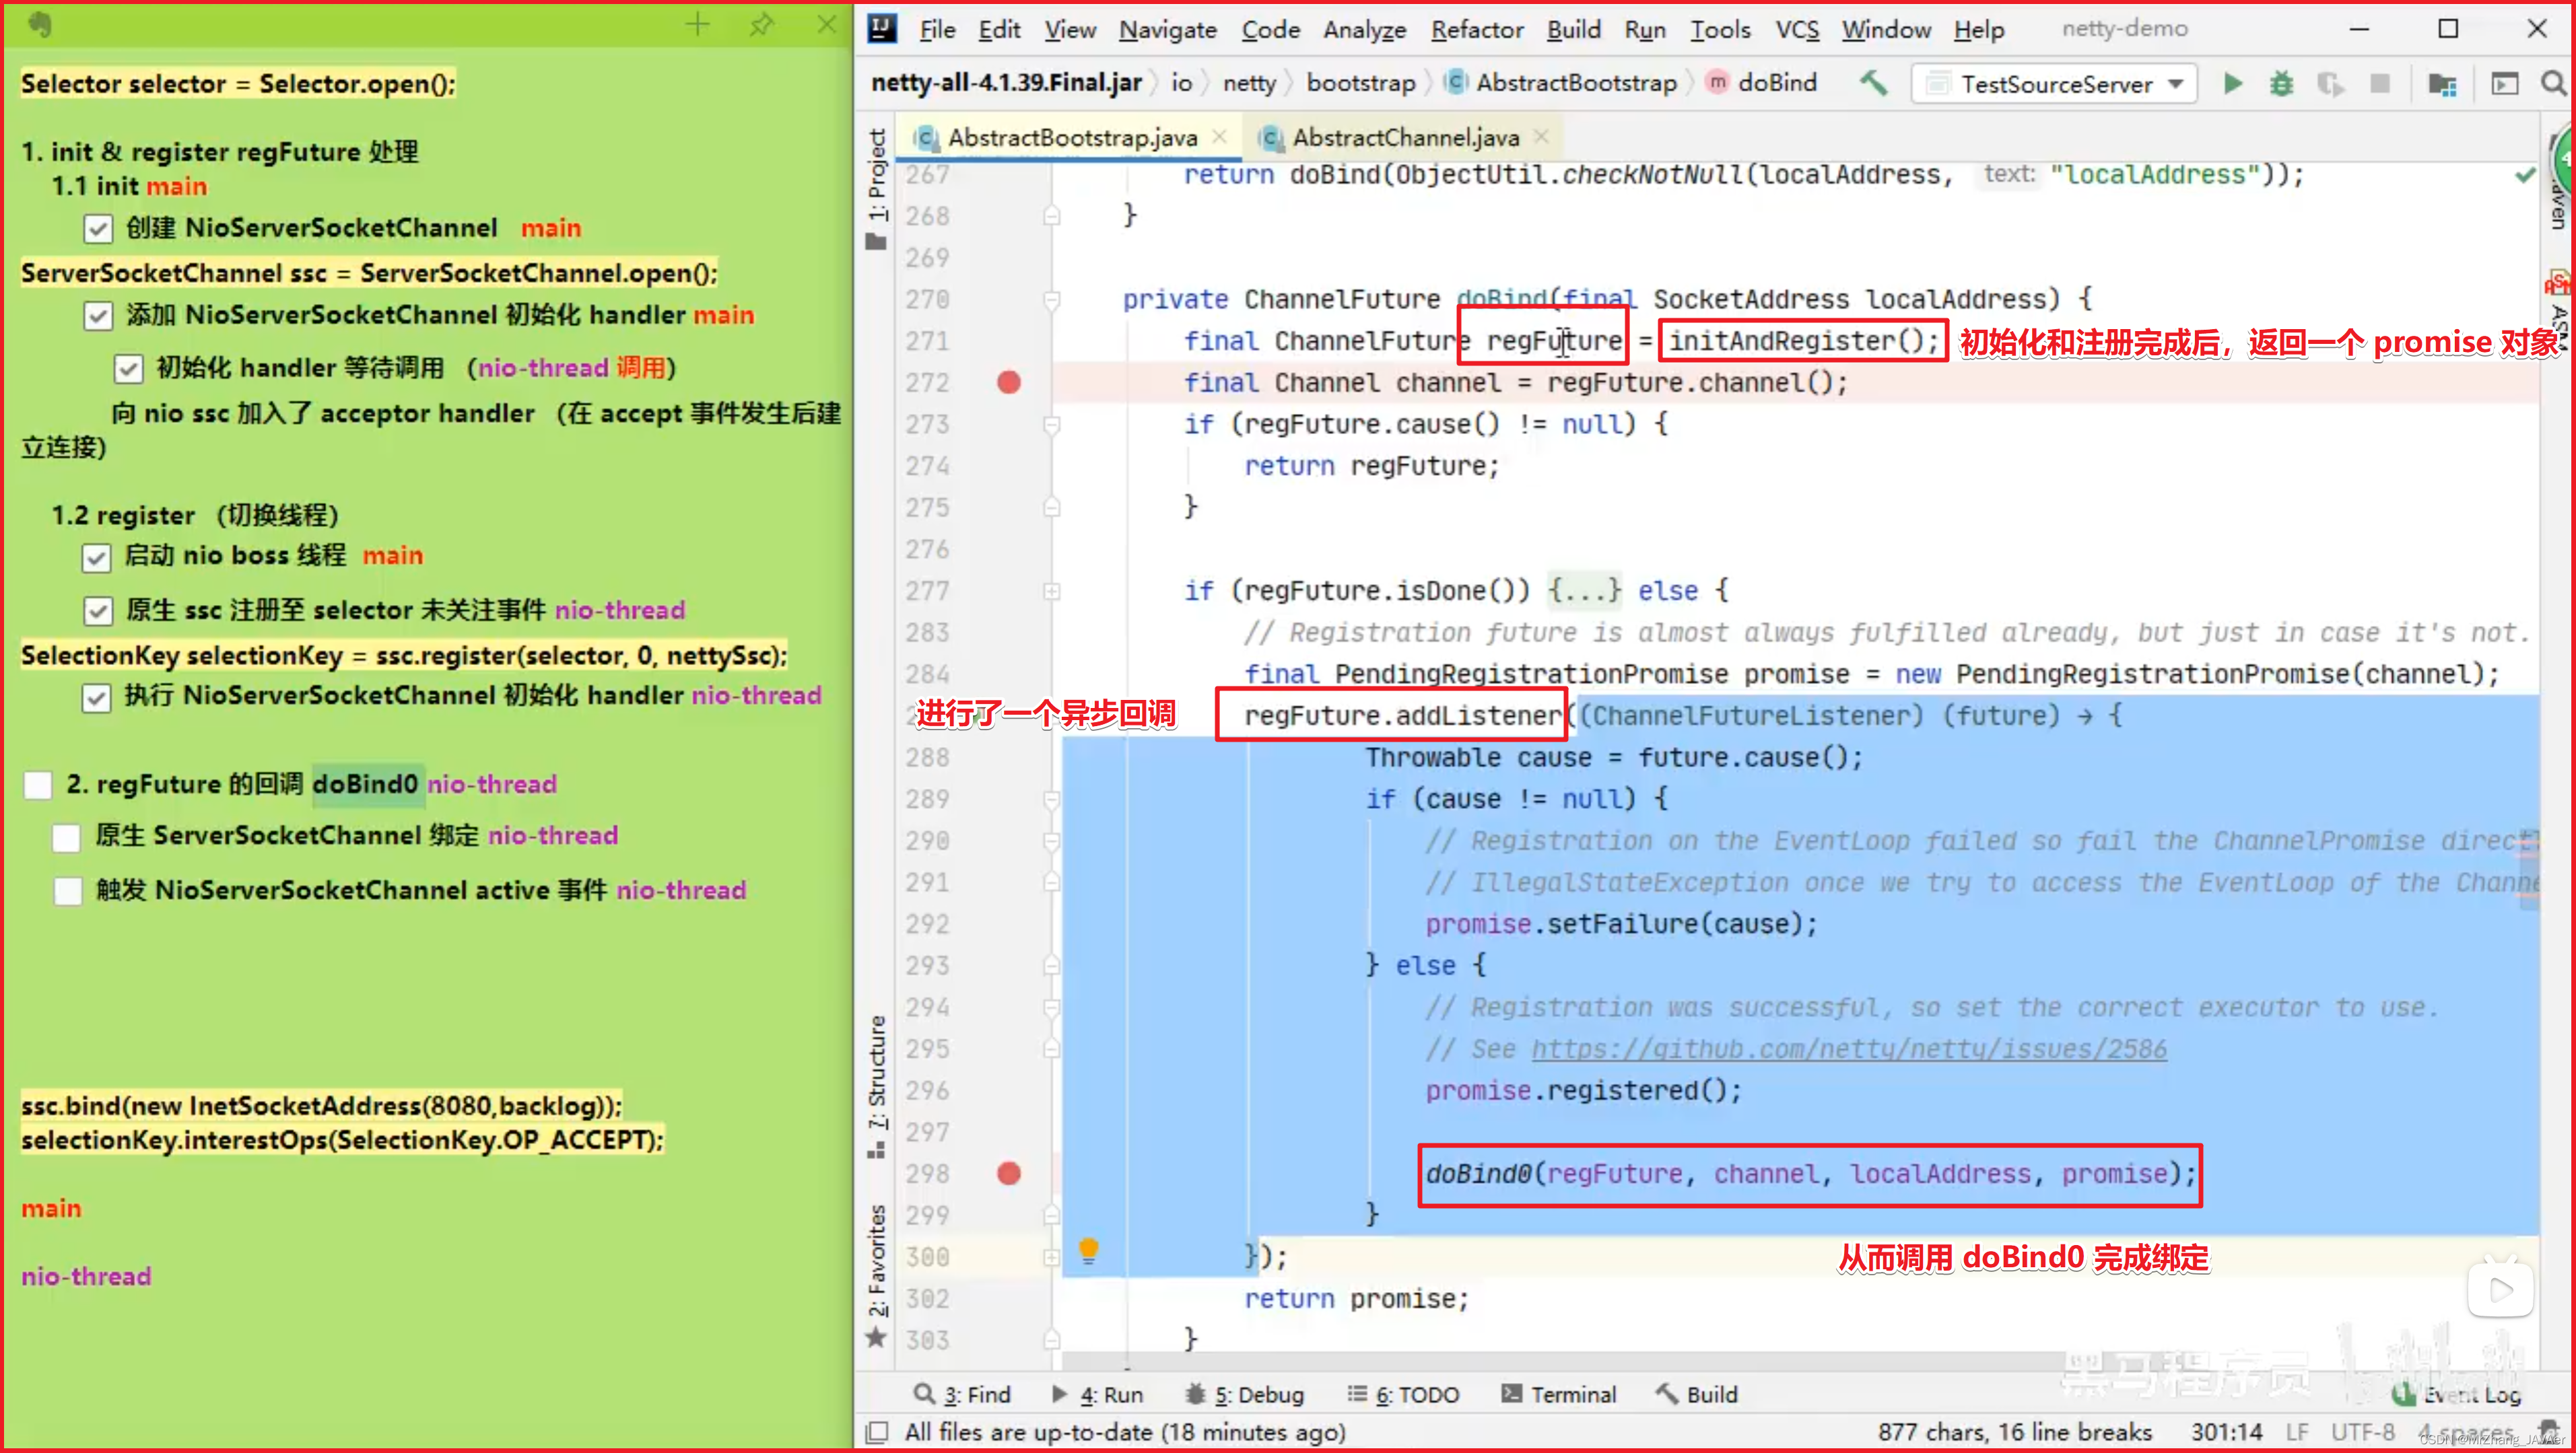
Task: Toggle checkbox 添加 NioServerSocketChannel 初始化 handler
Action: coord(98,317)
